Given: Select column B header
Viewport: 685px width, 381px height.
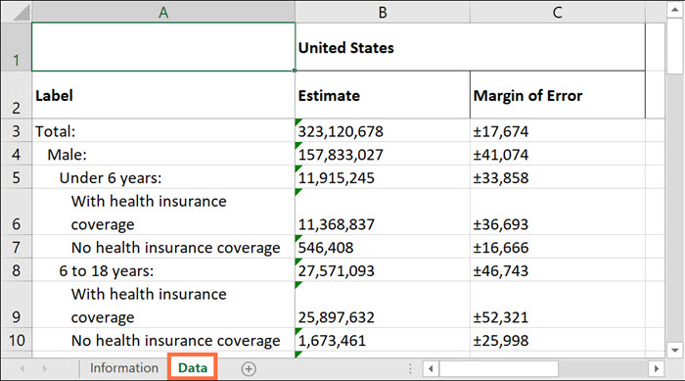Looking at the screenshot, I should [x=383, y=12].
